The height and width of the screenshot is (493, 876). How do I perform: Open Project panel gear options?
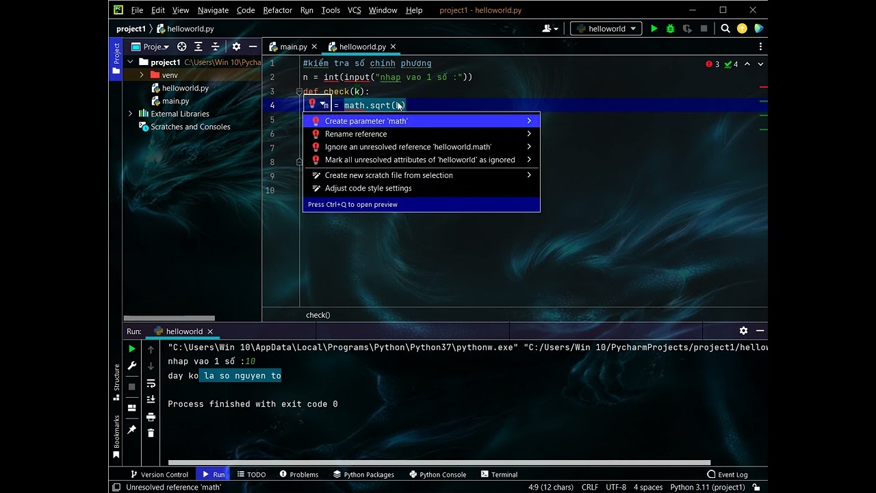236,47
